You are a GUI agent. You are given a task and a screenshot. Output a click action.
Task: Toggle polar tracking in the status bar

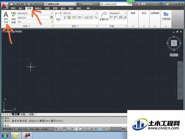tap(72, 129)
